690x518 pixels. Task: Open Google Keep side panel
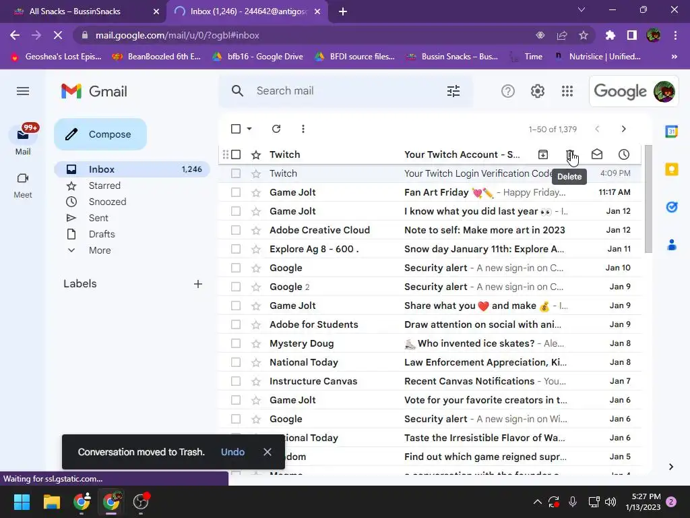point(672,169)
